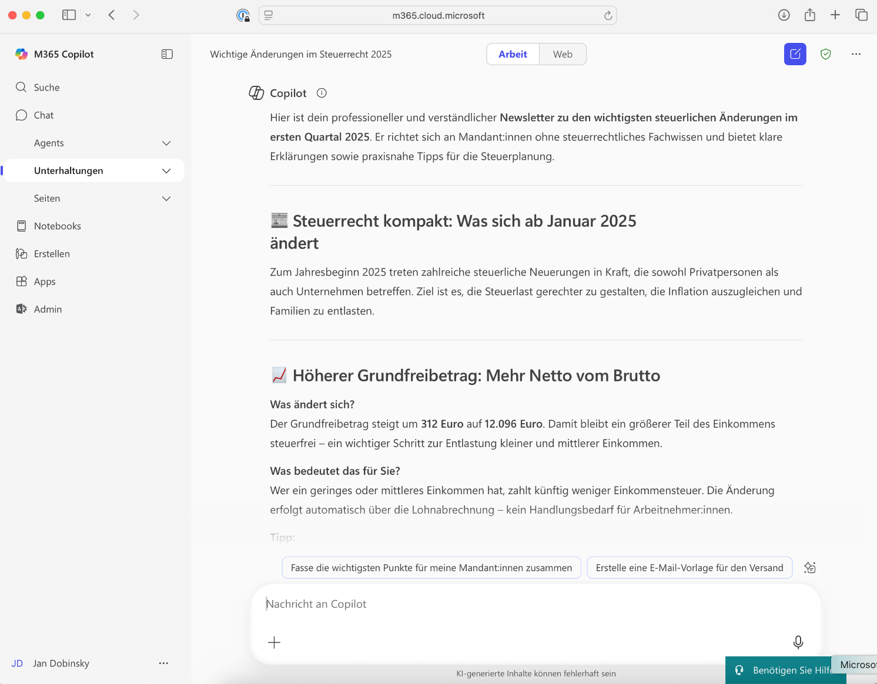This screenshot has height=684, width=877.
Task: Collapse the sidebar with the panel toggle icon
Action: pyautogui.click(x=166, y=53)
